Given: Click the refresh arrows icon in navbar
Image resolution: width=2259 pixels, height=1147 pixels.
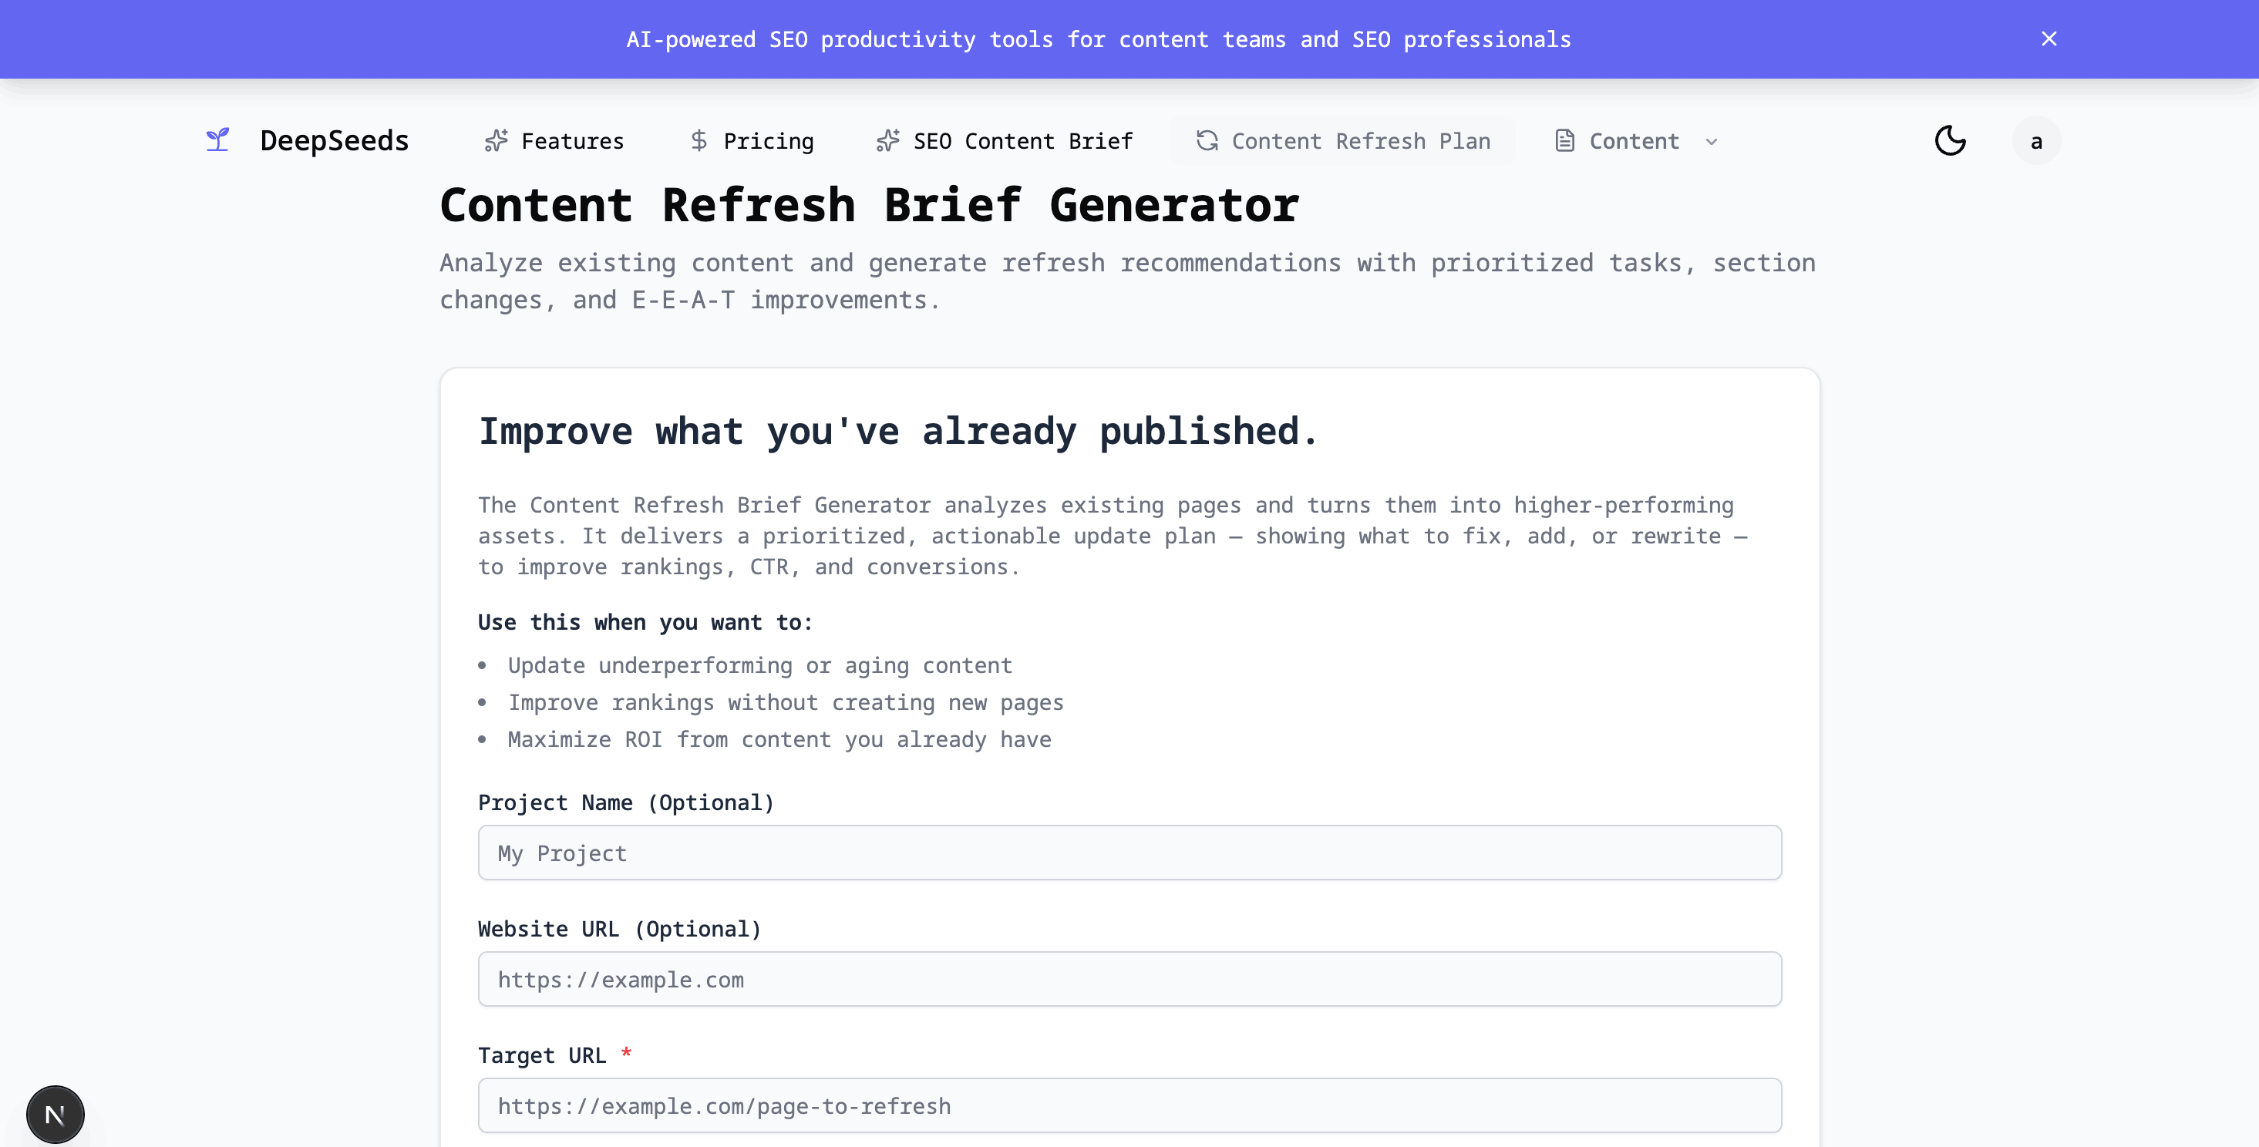Looking at the screenshot, I should click(x=1207, y=141).
